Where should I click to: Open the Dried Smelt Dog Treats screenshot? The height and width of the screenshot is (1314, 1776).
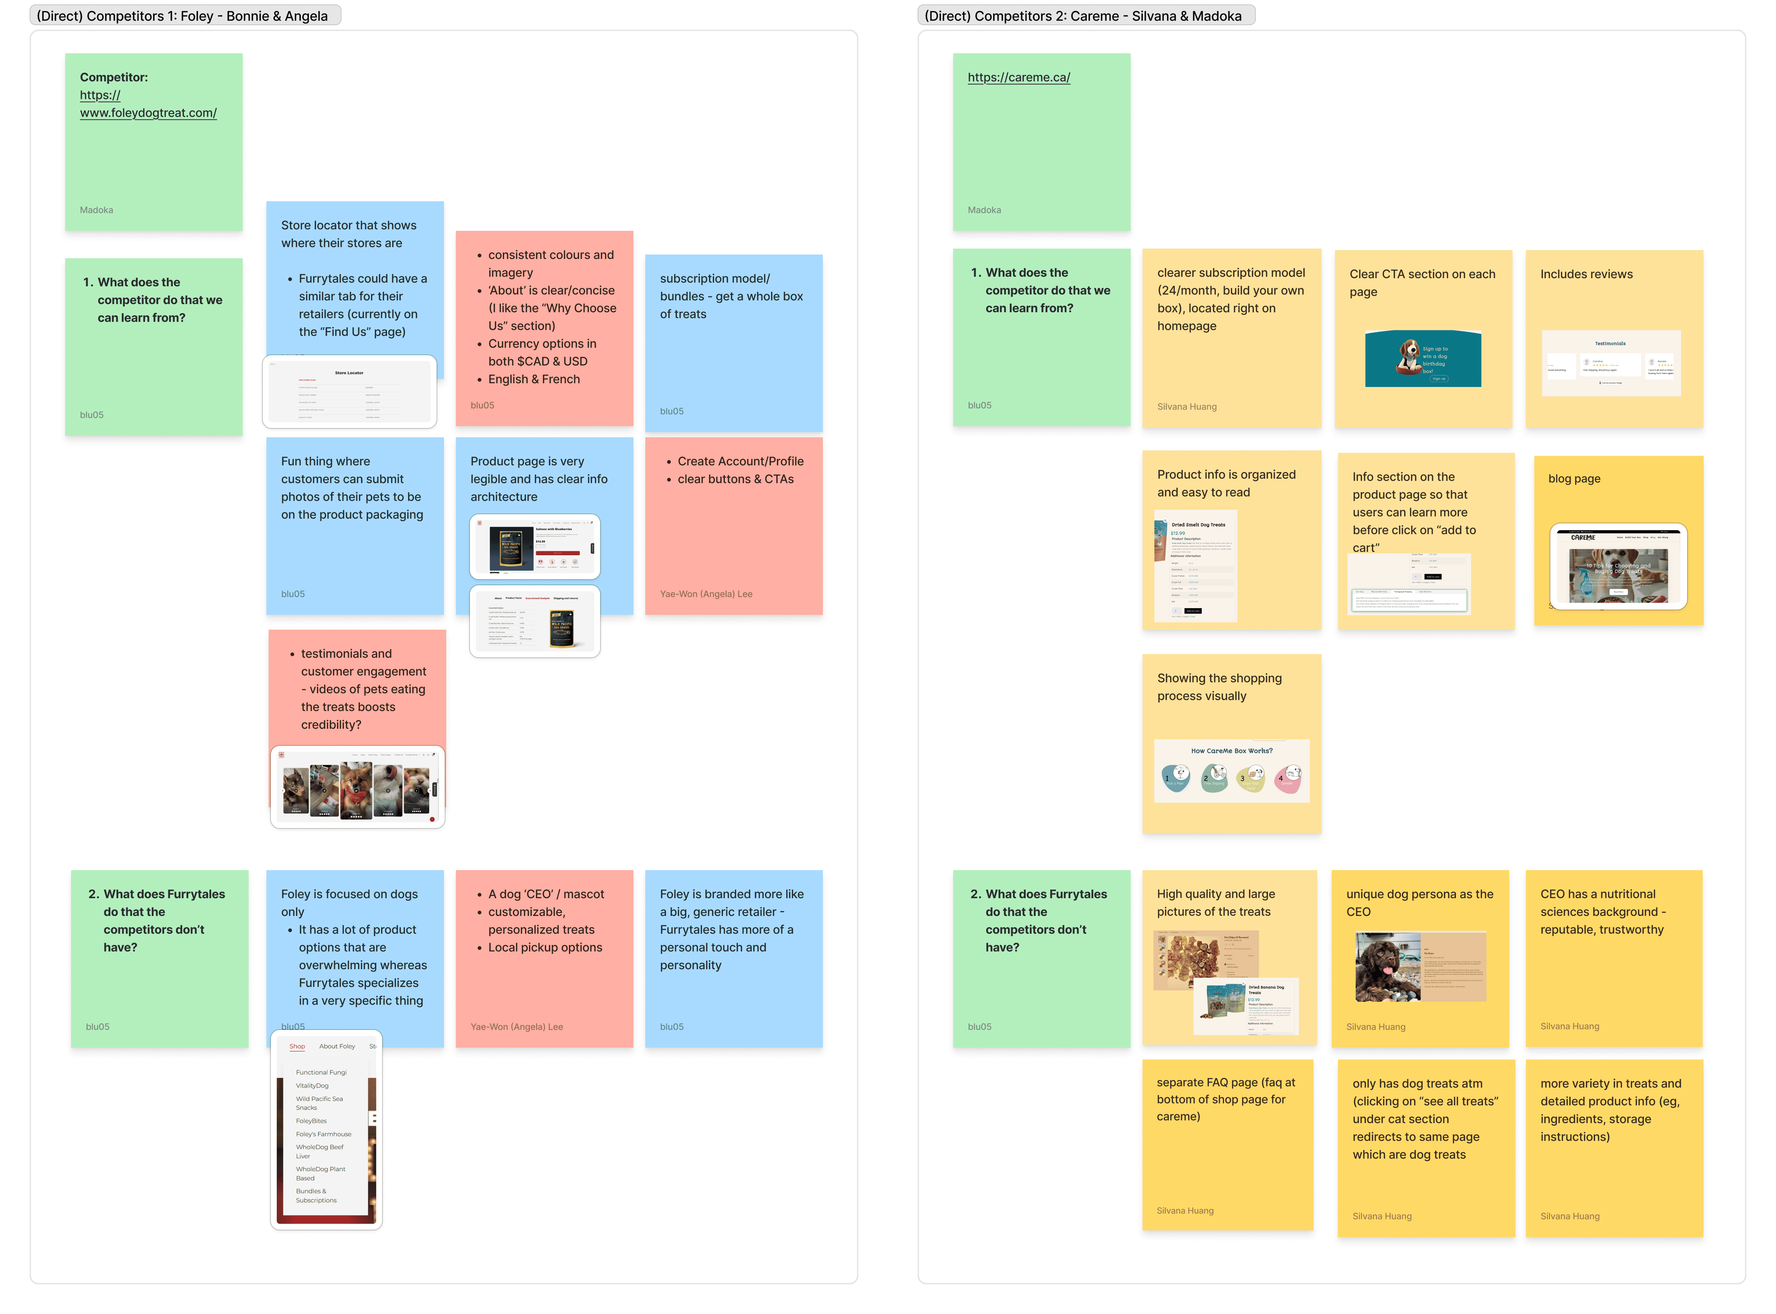[x=1195, y=566]
